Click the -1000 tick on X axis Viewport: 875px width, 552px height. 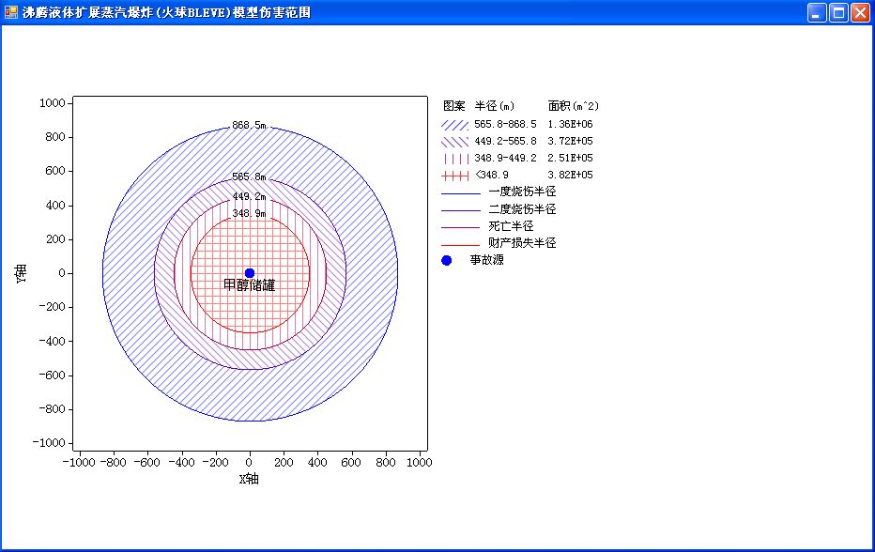point(79,462)
